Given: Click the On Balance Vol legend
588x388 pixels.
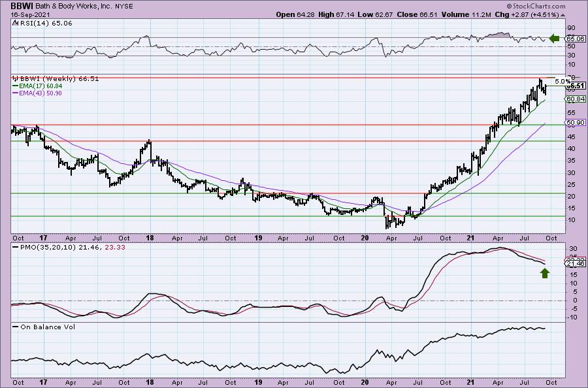Looking at the screenshot, I should [44, 327].
